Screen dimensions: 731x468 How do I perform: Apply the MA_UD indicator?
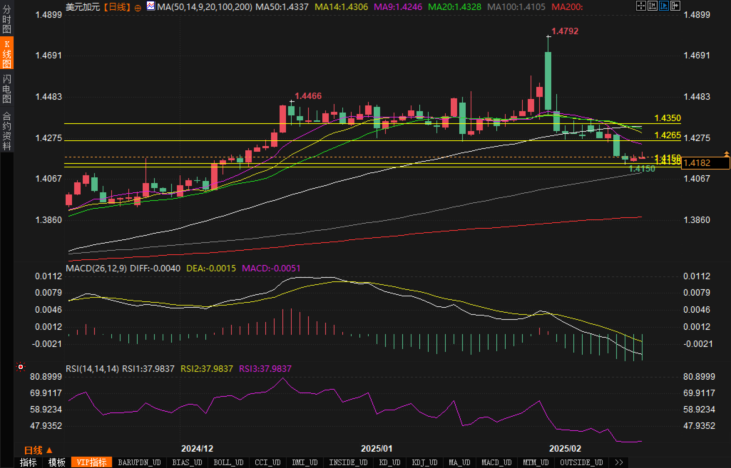460,462
